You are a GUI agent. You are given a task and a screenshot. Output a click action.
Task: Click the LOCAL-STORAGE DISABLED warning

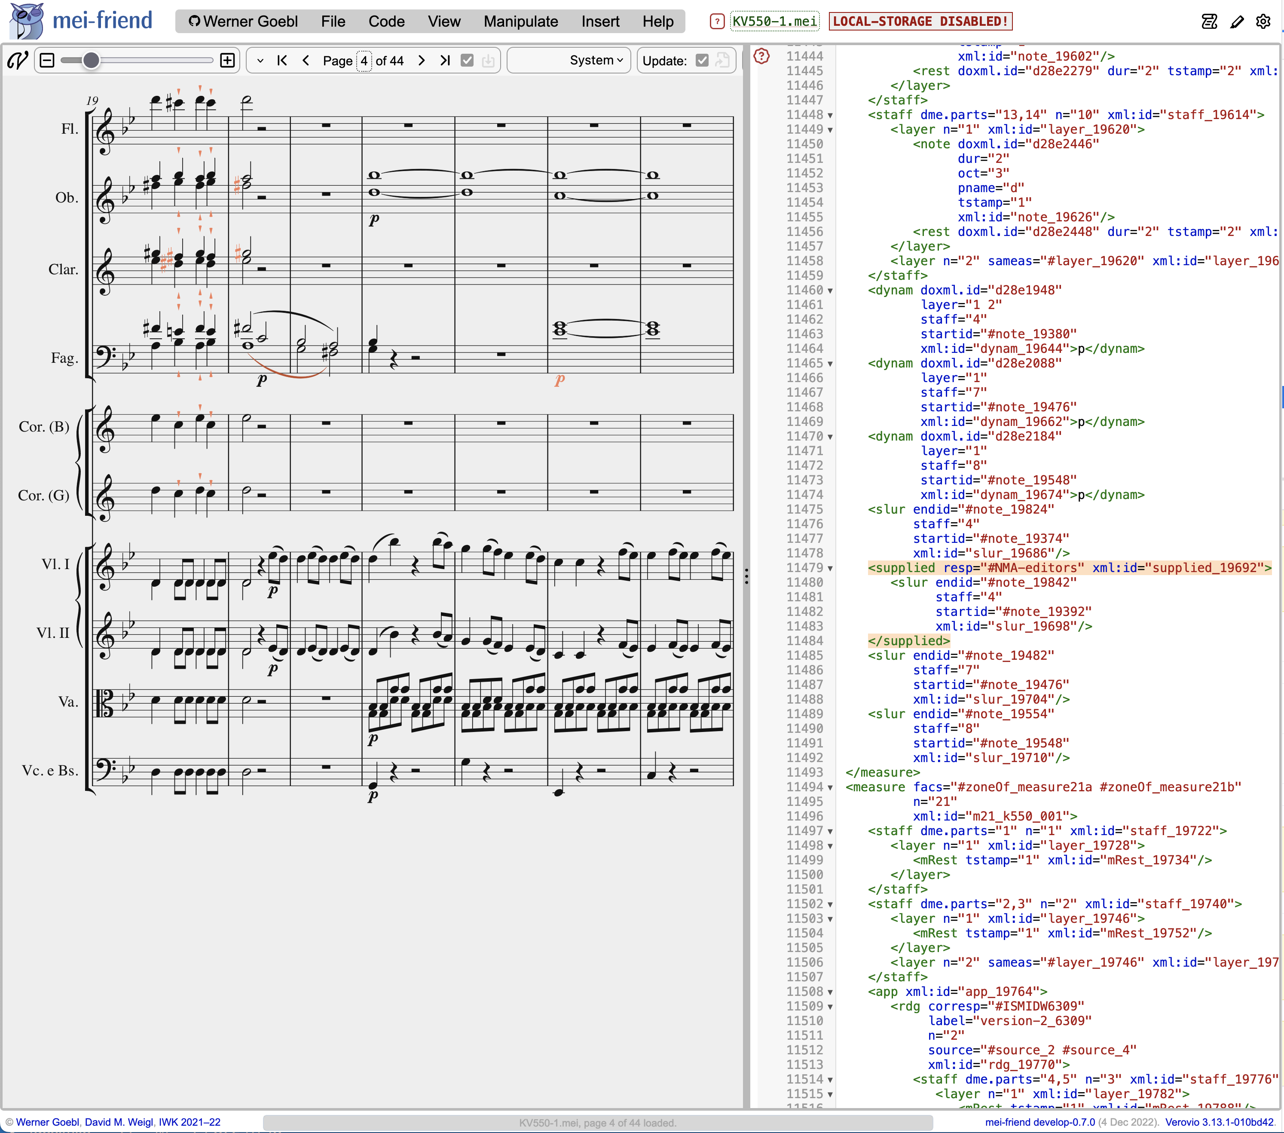coord(920,21)
